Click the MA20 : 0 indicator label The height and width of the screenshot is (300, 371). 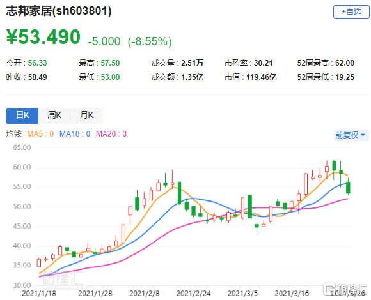click(x=111, y=134)
